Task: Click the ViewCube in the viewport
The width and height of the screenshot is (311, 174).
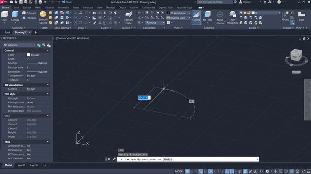Action: pyautogui.click(x=296, y=56)
